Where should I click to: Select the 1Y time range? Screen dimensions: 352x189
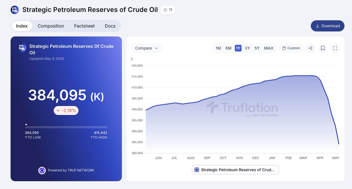point(238,48)
